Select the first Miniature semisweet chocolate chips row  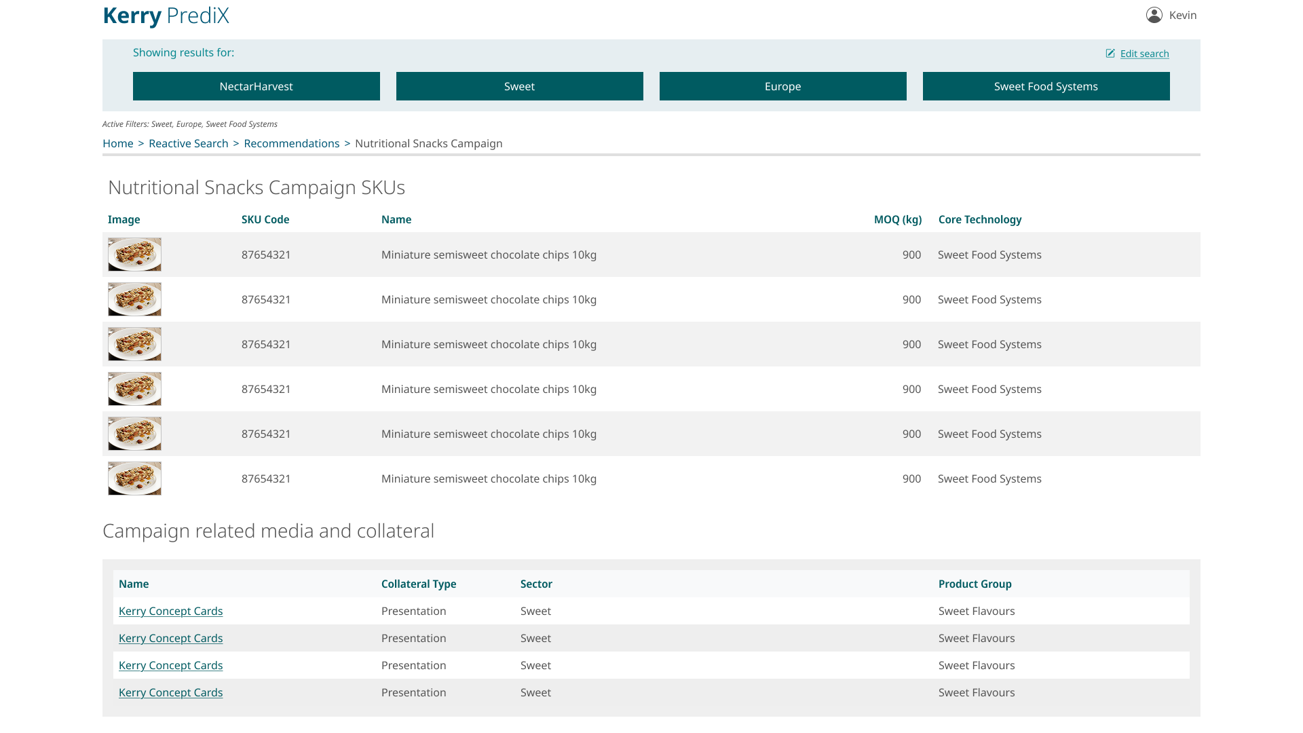tap(488, 255)
